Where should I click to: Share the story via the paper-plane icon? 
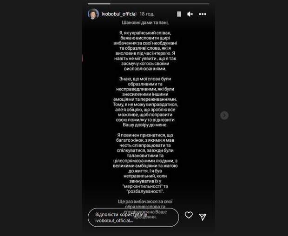[x=203, y=217]
